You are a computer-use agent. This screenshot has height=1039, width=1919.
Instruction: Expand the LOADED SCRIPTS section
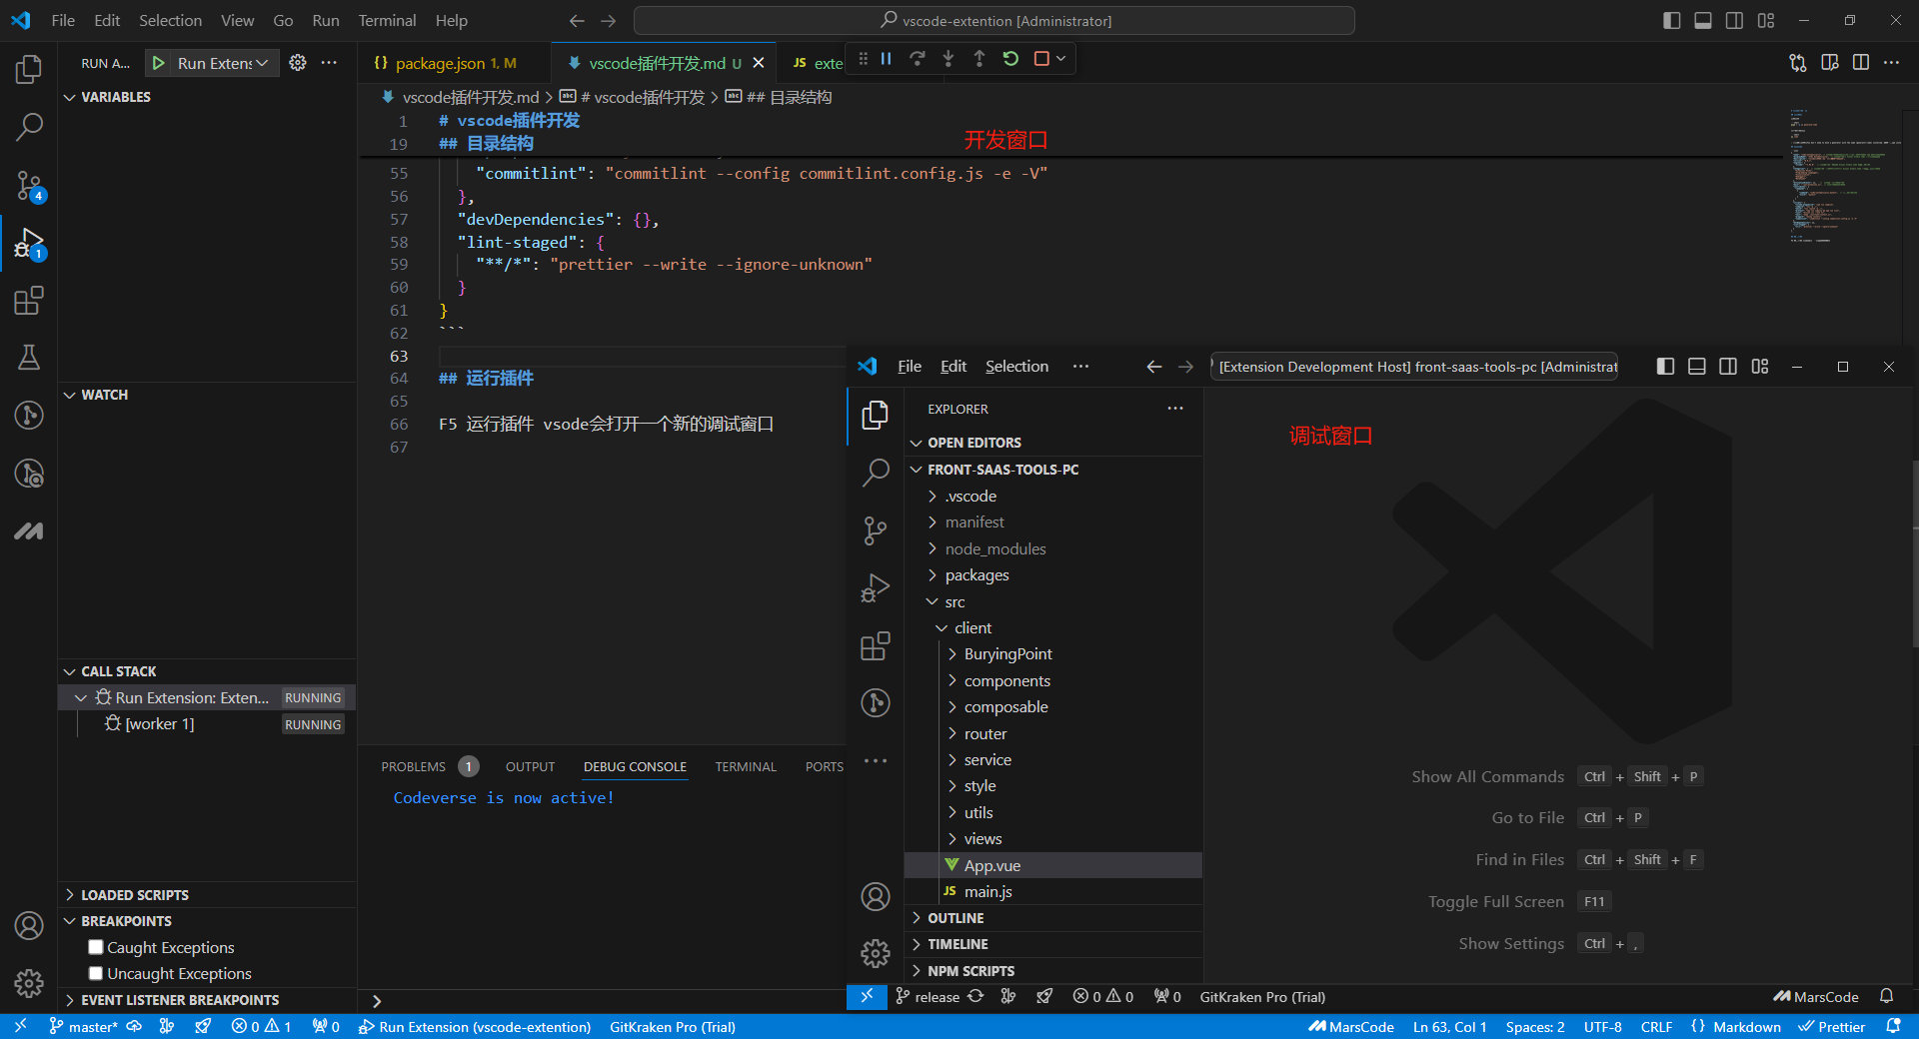tap(208, 895)
